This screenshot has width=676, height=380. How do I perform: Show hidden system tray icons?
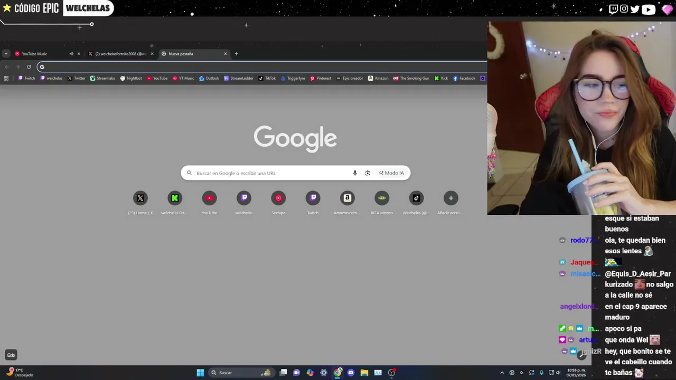tap(502, 373)
